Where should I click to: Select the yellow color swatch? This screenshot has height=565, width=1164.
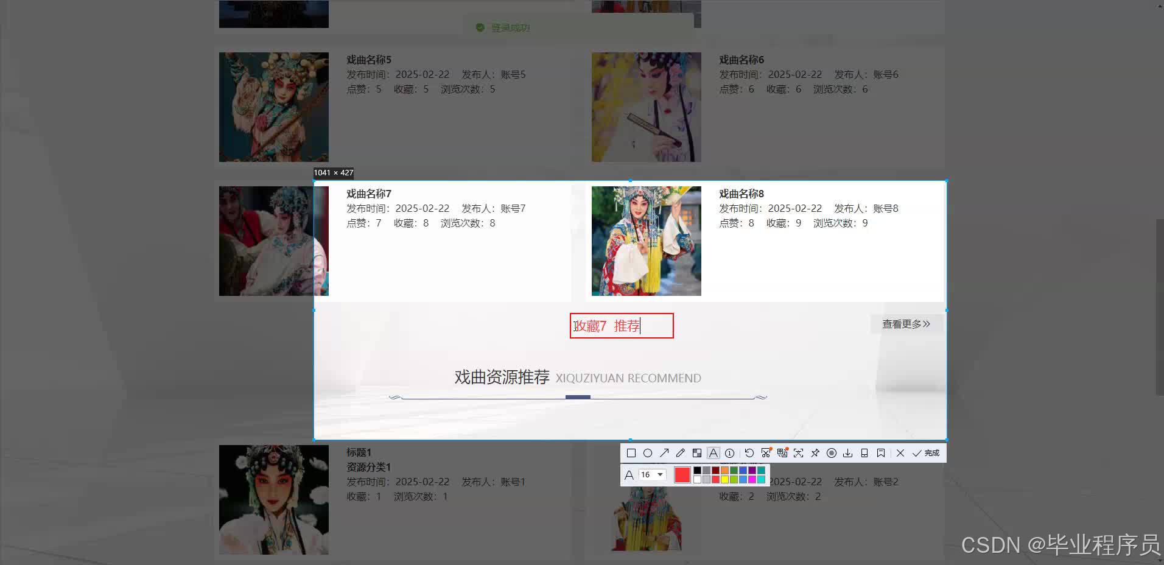(724, 480)
